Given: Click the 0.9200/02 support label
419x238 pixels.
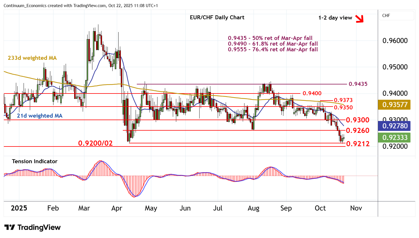Looking at the screenshot, I should point(96,143).
